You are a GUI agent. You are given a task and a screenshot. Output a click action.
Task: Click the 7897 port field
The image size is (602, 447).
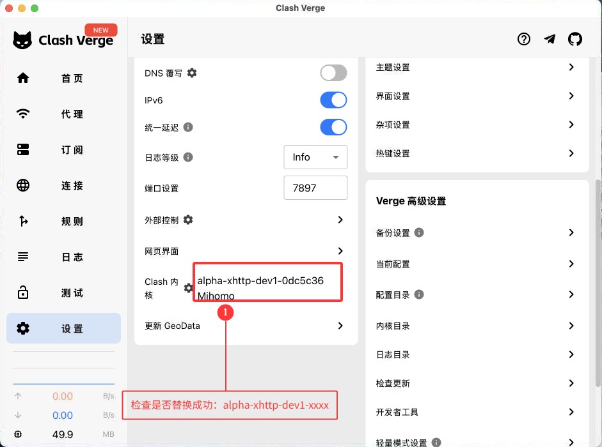pyautogui.click(x=315, y=188)
